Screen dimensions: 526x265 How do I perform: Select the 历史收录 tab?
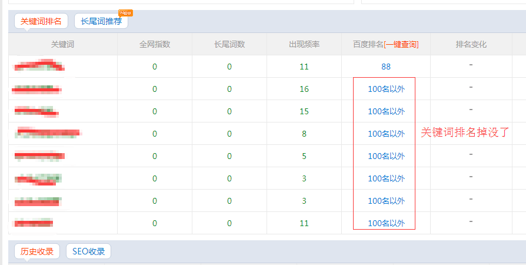(x=37, y=251)
